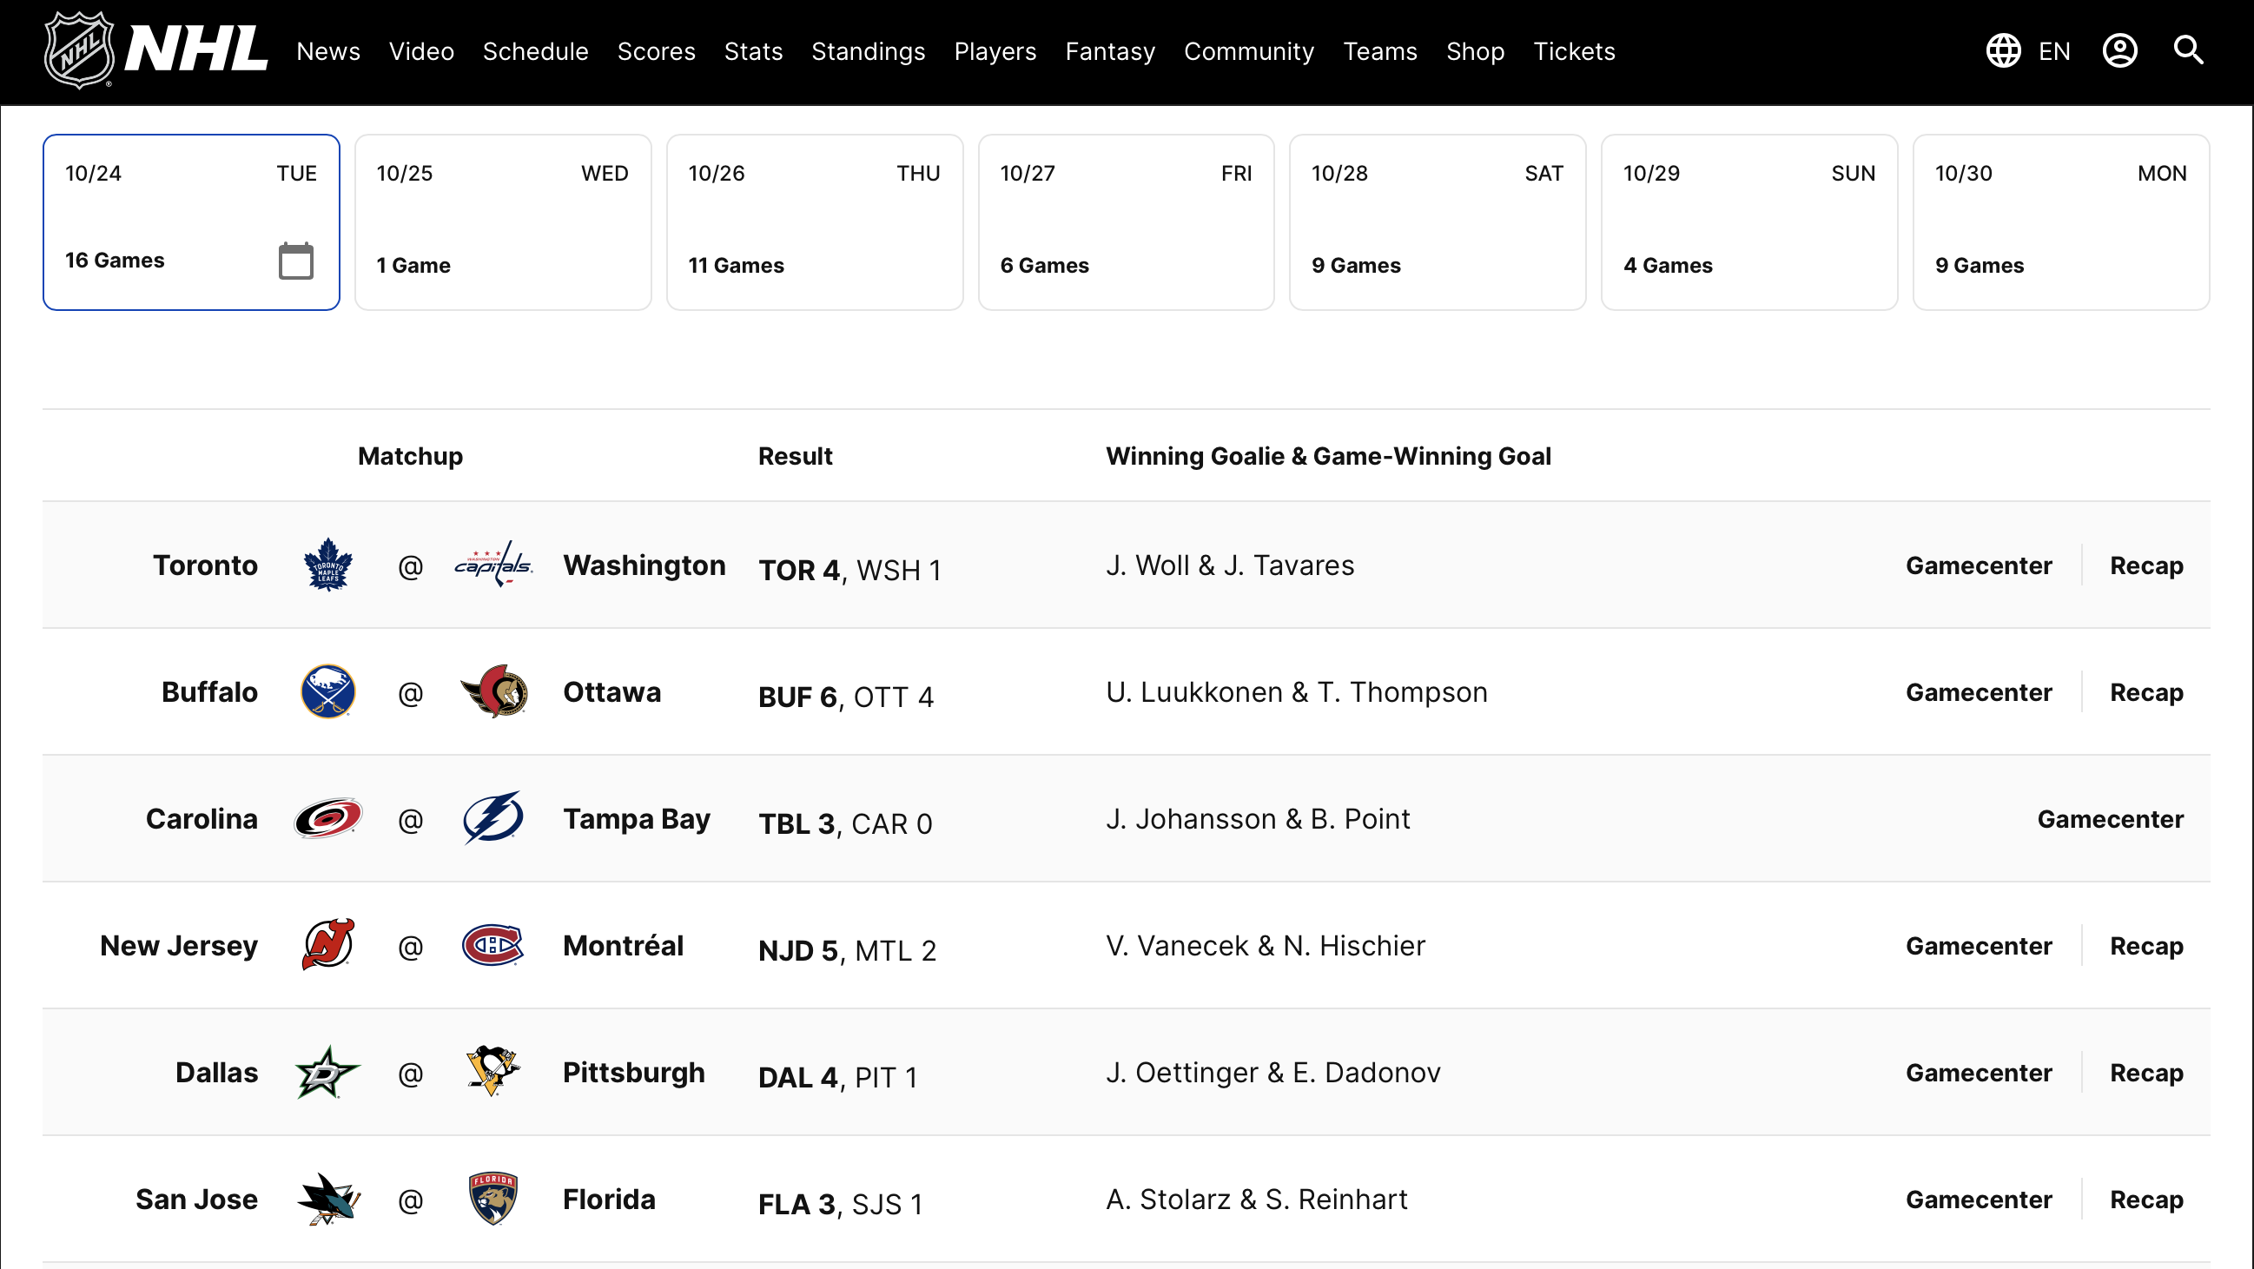The image size is (2254, 1269).
Task: Click the NHL wordmark text
Action: [x=196, y=49]
